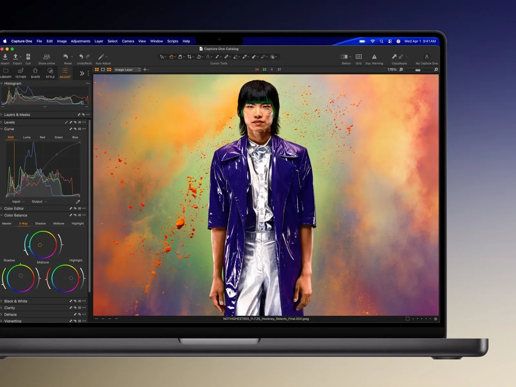516x387 pixels.
Task: Click the zoom slider in viewer toolbar
Action: [418, 70]
